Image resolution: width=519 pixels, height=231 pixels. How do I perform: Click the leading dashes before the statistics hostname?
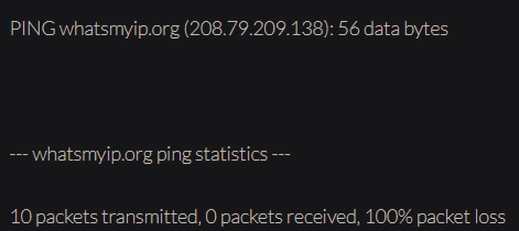19,155
